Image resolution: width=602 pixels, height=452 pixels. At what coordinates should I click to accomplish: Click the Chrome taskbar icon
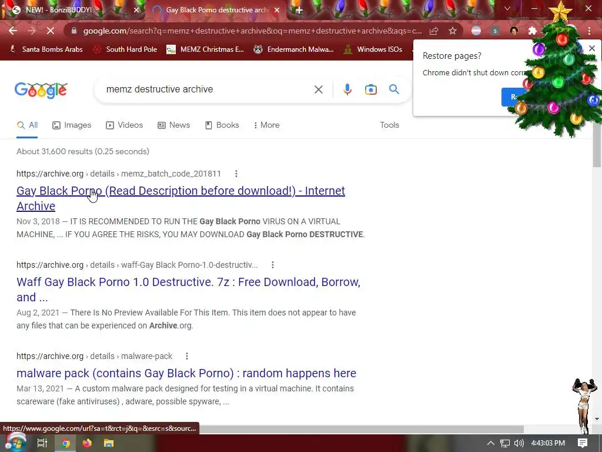66,443
